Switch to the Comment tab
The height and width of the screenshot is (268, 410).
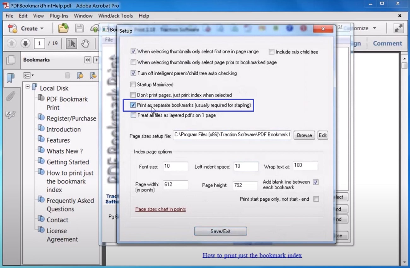point(388,43)
